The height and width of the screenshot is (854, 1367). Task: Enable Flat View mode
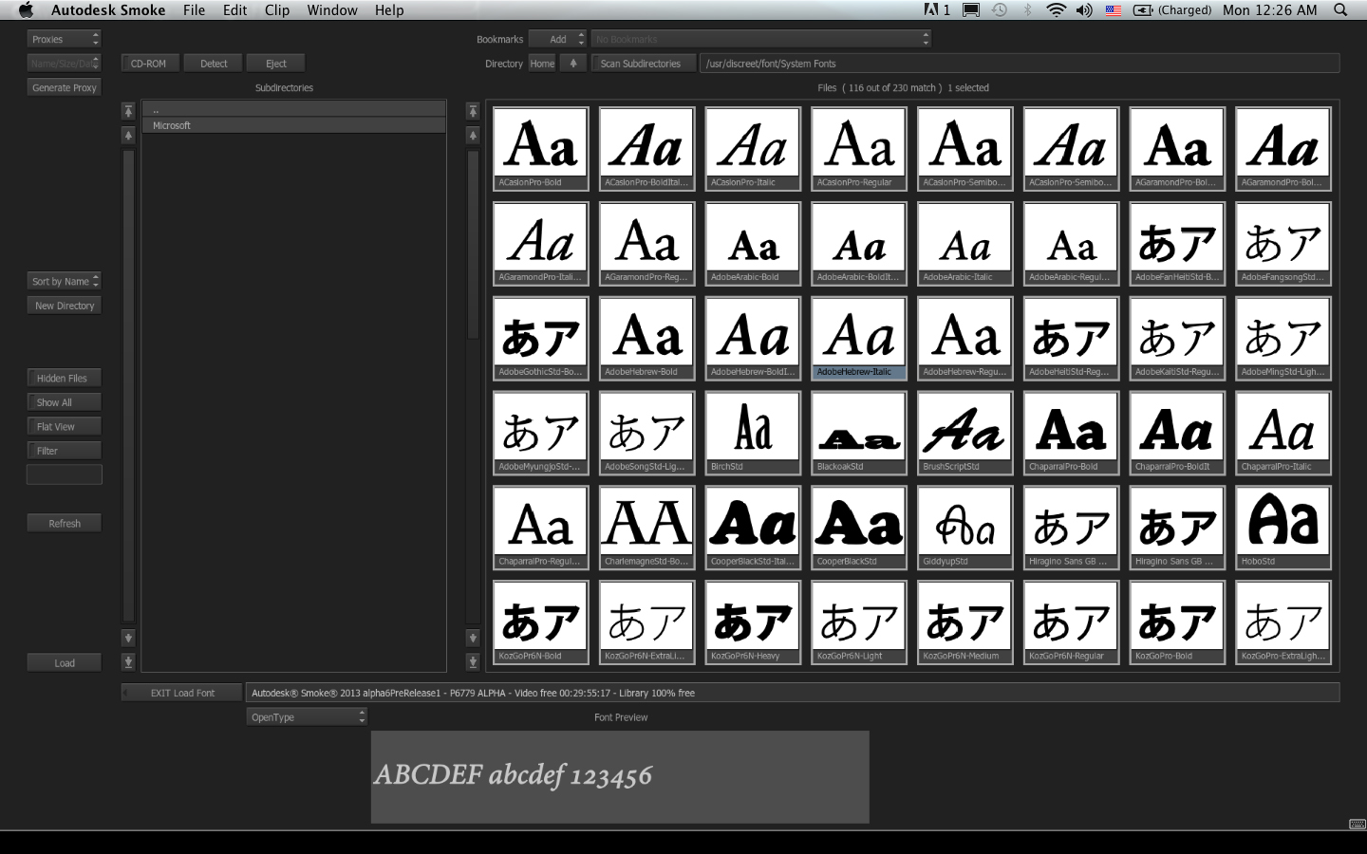pos(64,427)
